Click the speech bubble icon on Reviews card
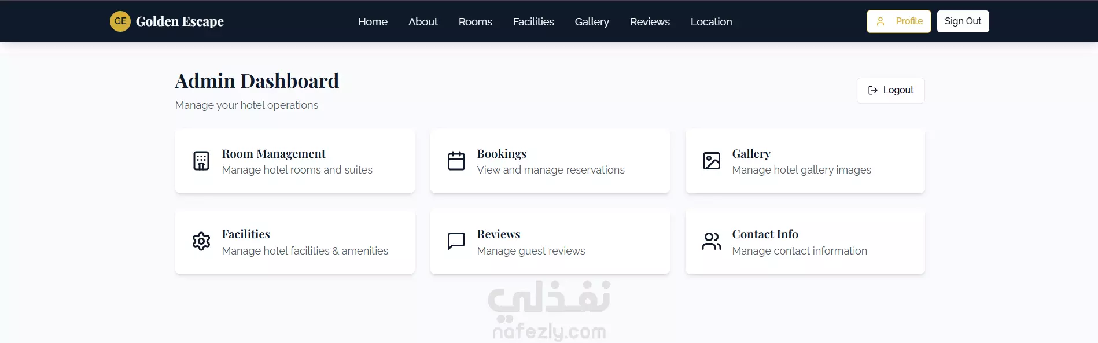This screenshot has height=343, width=1098. click(456, 241)
